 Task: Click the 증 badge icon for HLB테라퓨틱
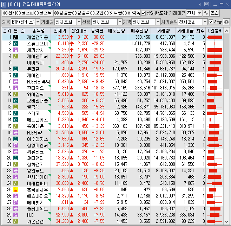point(16,81)
